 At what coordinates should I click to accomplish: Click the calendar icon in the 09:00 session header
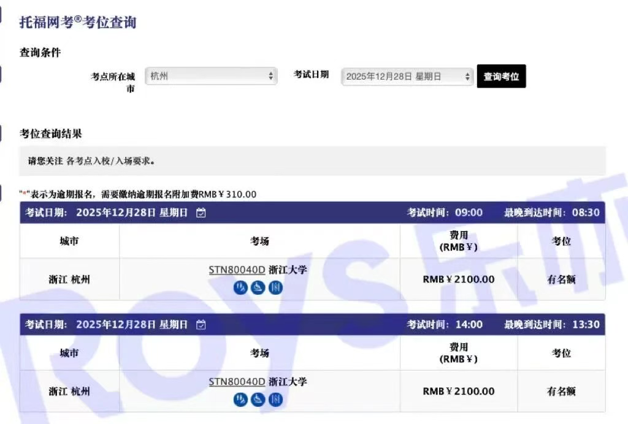201,213
